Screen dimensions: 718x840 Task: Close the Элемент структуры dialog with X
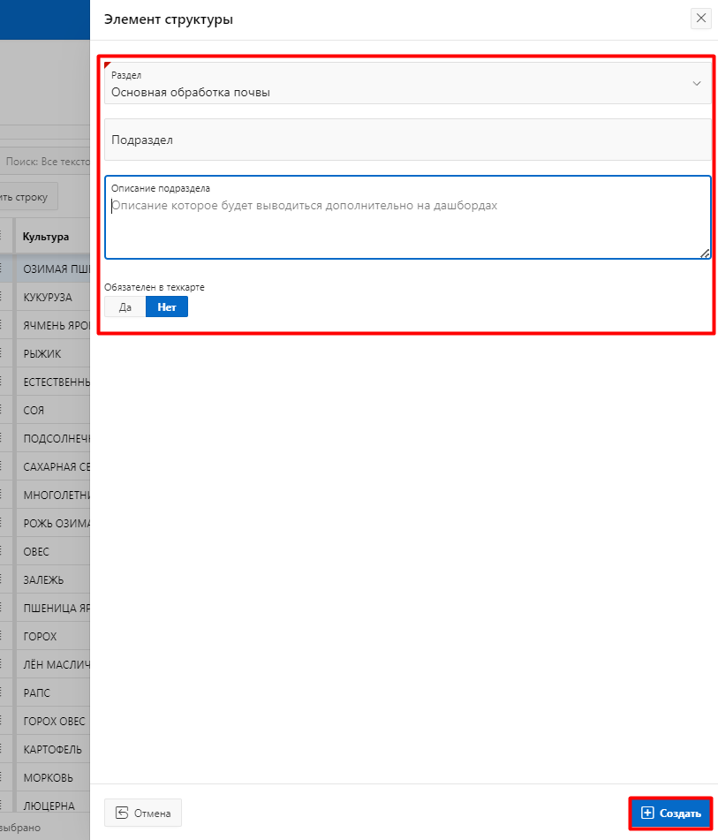(x=701, y=19)
